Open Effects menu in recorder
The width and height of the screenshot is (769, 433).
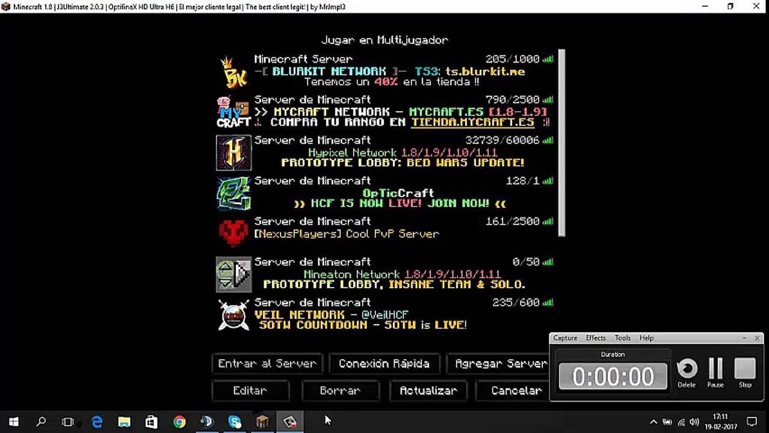pos(596,338)
